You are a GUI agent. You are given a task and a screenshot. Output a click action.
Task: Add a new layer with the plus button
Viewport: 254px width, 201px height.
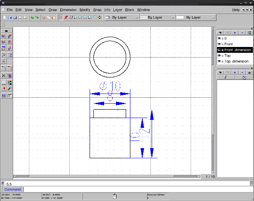tap(235, 33)
